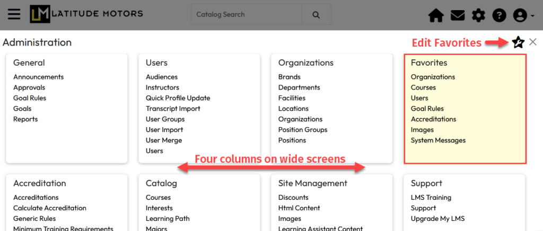Select Quick Profile Update under Users
The width and height of the screenshot is (543, 231).
(178, 98)
